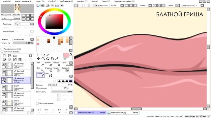
Task: Open the Окно menu
Action: point(105,1)
